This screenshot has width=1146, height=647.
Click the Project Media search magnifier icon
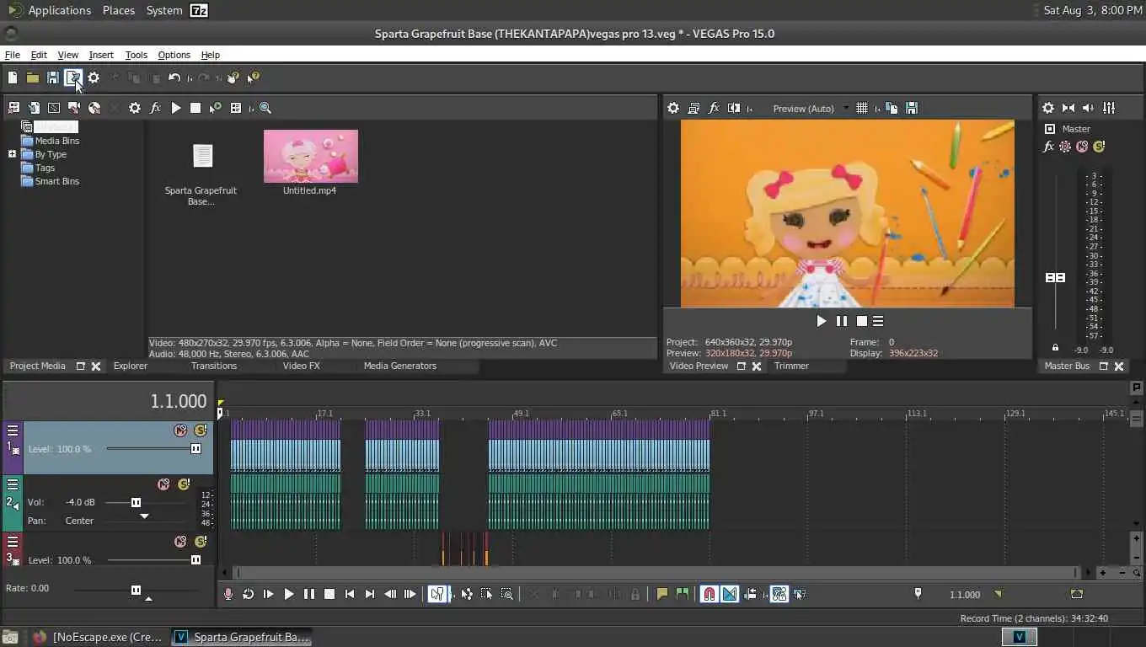[265, 108]
